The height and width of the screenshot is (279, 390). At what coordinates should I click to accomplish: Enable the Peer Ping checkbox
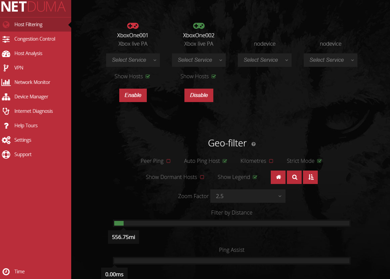tap(168, 161)
